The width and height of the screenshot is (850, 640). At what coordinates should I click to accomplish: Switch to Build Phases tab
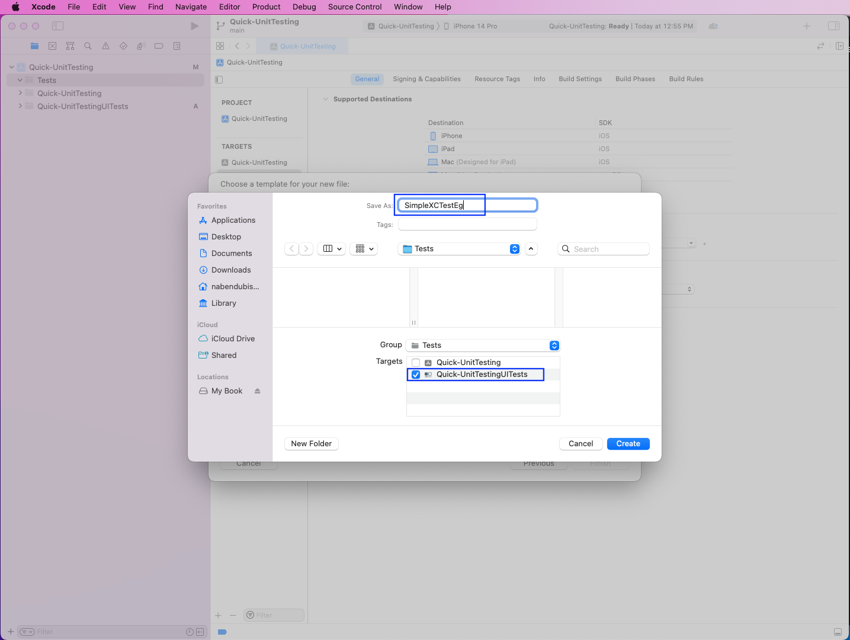[x=635, y=79]
